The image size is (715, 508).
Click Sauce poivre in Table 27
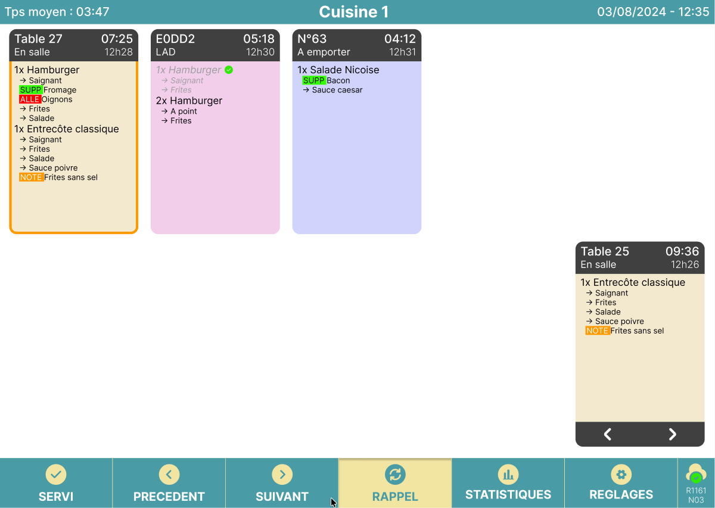click(x=49, y=168)
